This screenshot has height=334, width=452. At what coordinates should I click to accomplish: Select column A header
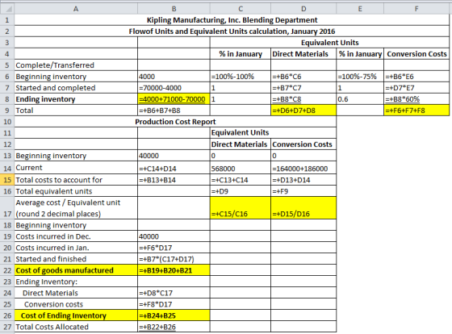pos(76,9)
